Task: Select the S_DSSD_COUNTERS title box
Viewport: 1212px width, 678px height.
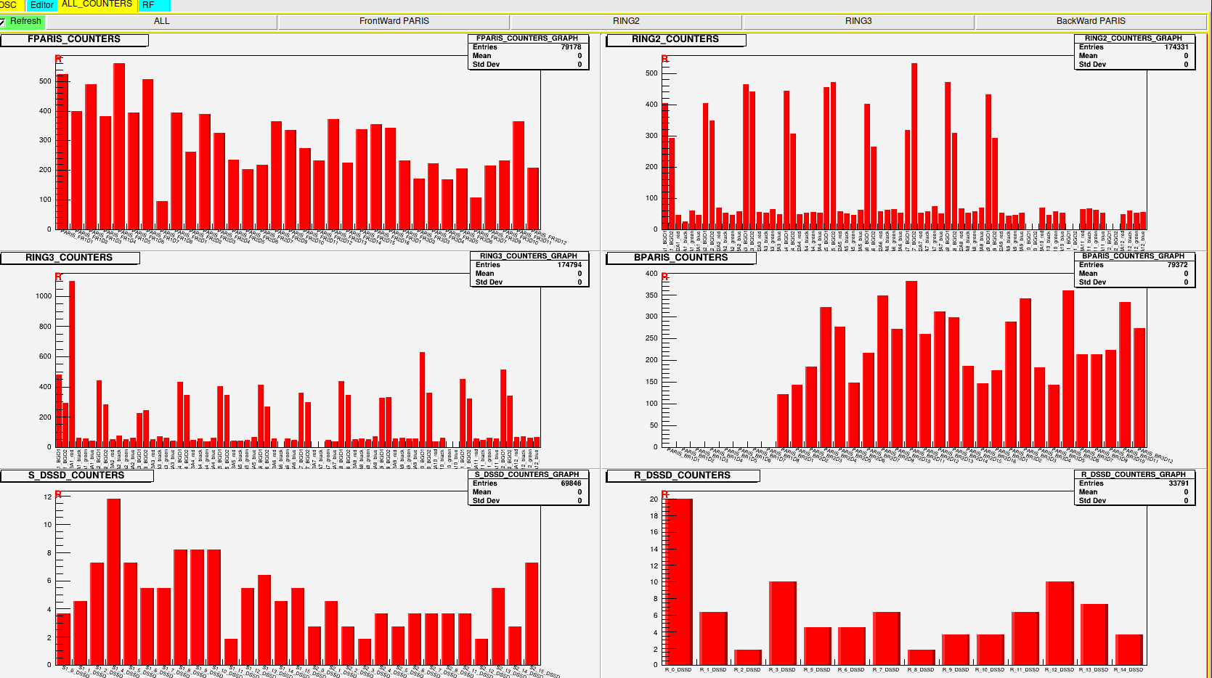Action: (x=76, y=475)
